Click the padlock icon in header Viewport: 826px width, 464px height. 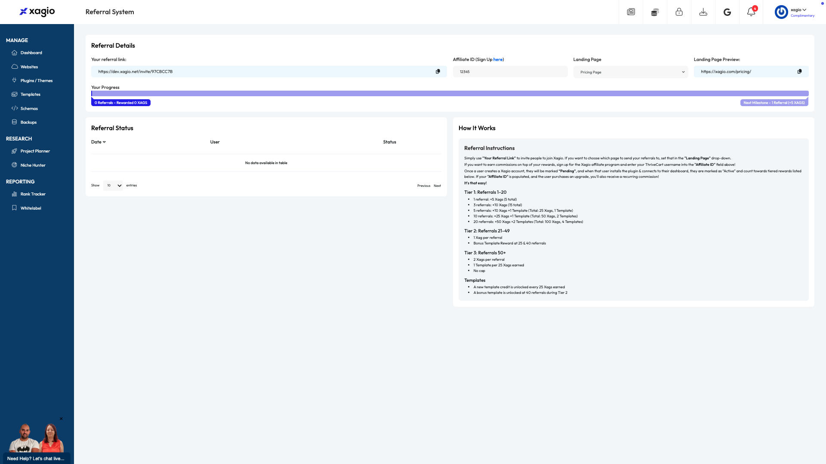pyautogui.click(x=679, y=12)
